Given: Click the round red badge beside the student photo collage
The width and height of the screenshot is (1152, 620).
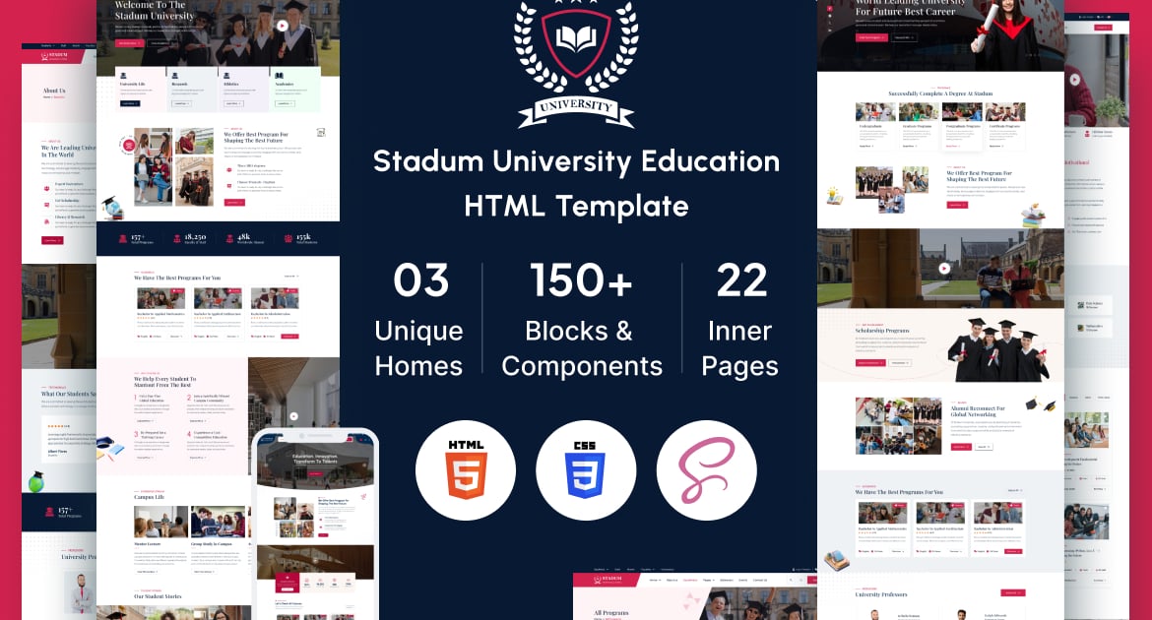Looking at the screenshot, I should coord(129,145).
